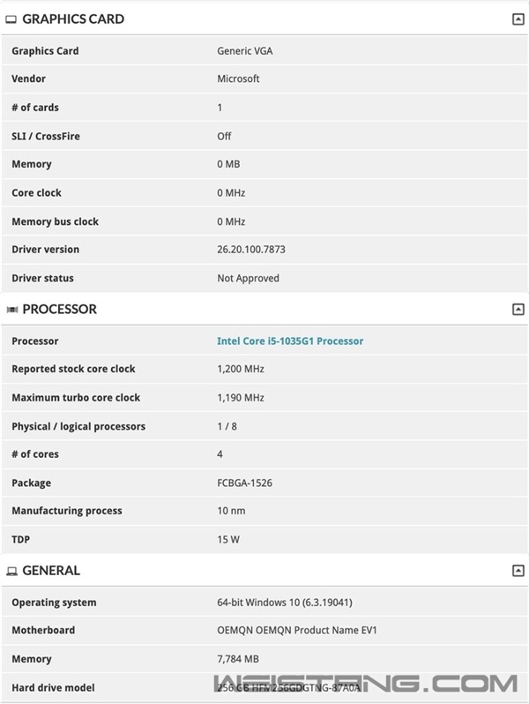
Task: Click the Motherboard OEMQN product name value
Action: tap(297, 631)
